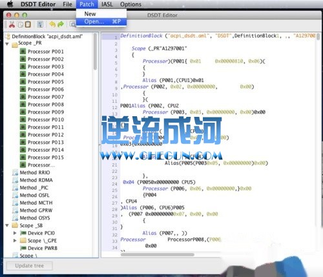Click the Processor P005 chip icon
Screen dimensions: 323x277
pos(23,82)
